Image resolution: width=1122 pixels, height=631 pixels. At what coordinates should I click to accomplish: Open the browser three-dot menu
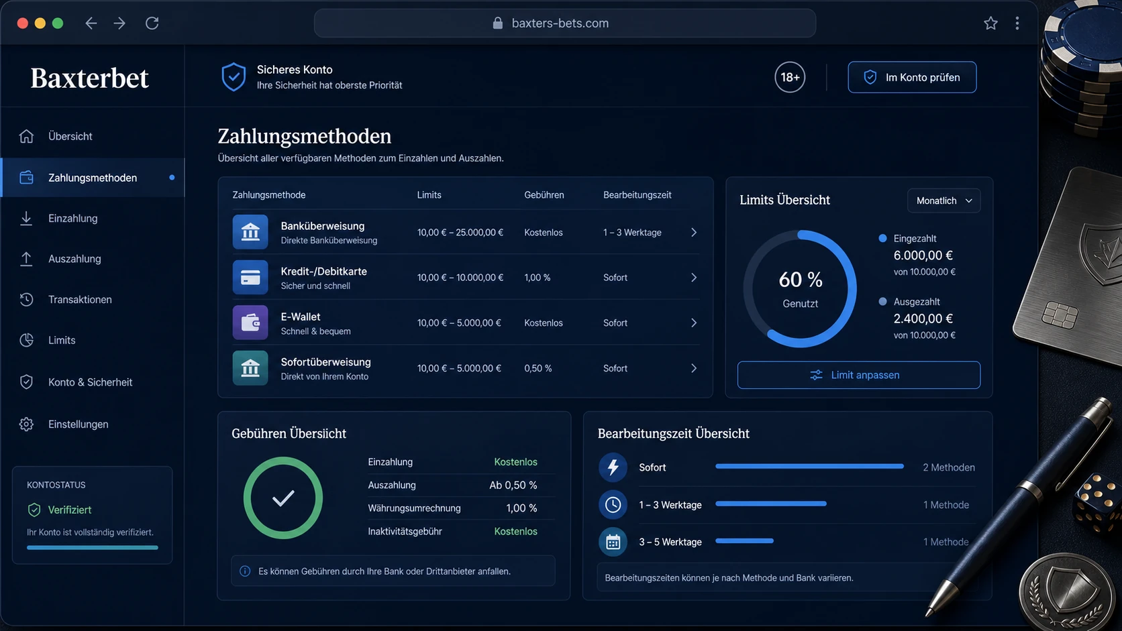[1017, 23]
